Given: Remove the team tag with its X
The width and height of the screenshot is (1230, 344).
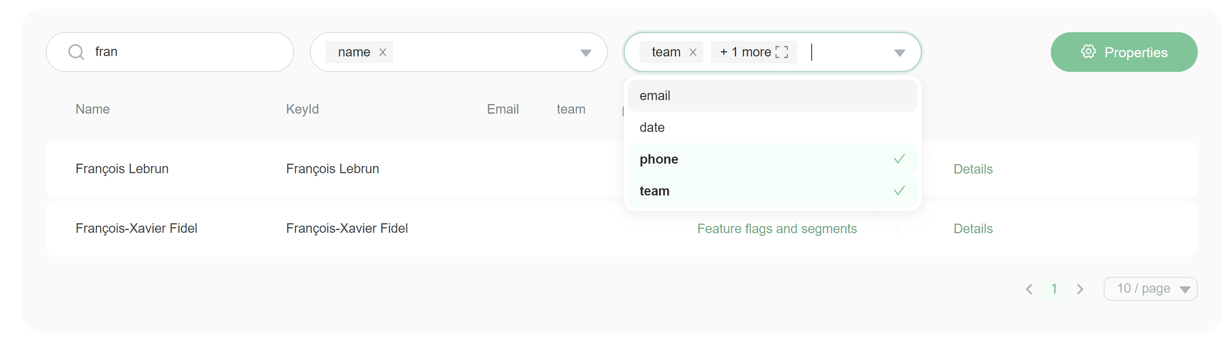Looking at the screenshot, I should coord(693,52).
